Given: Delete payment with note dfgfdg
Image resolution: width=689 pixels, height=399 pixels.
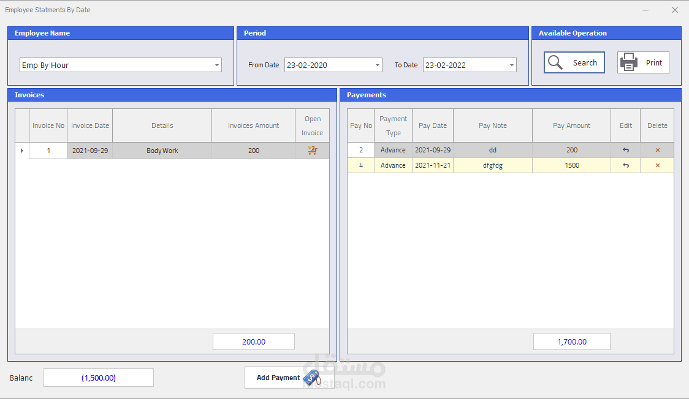Looking at the screenshot, I should point(657,165).
